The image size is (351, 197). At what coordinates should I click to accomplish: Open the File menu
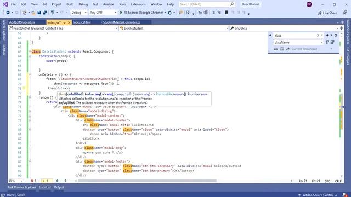tap(13, 4)
